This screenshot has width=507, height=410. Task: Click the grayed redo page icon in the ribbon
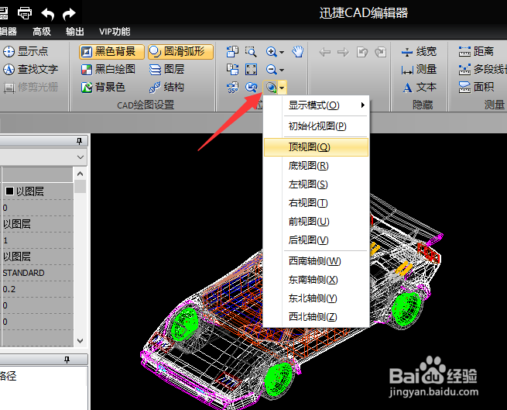point(381,52)
